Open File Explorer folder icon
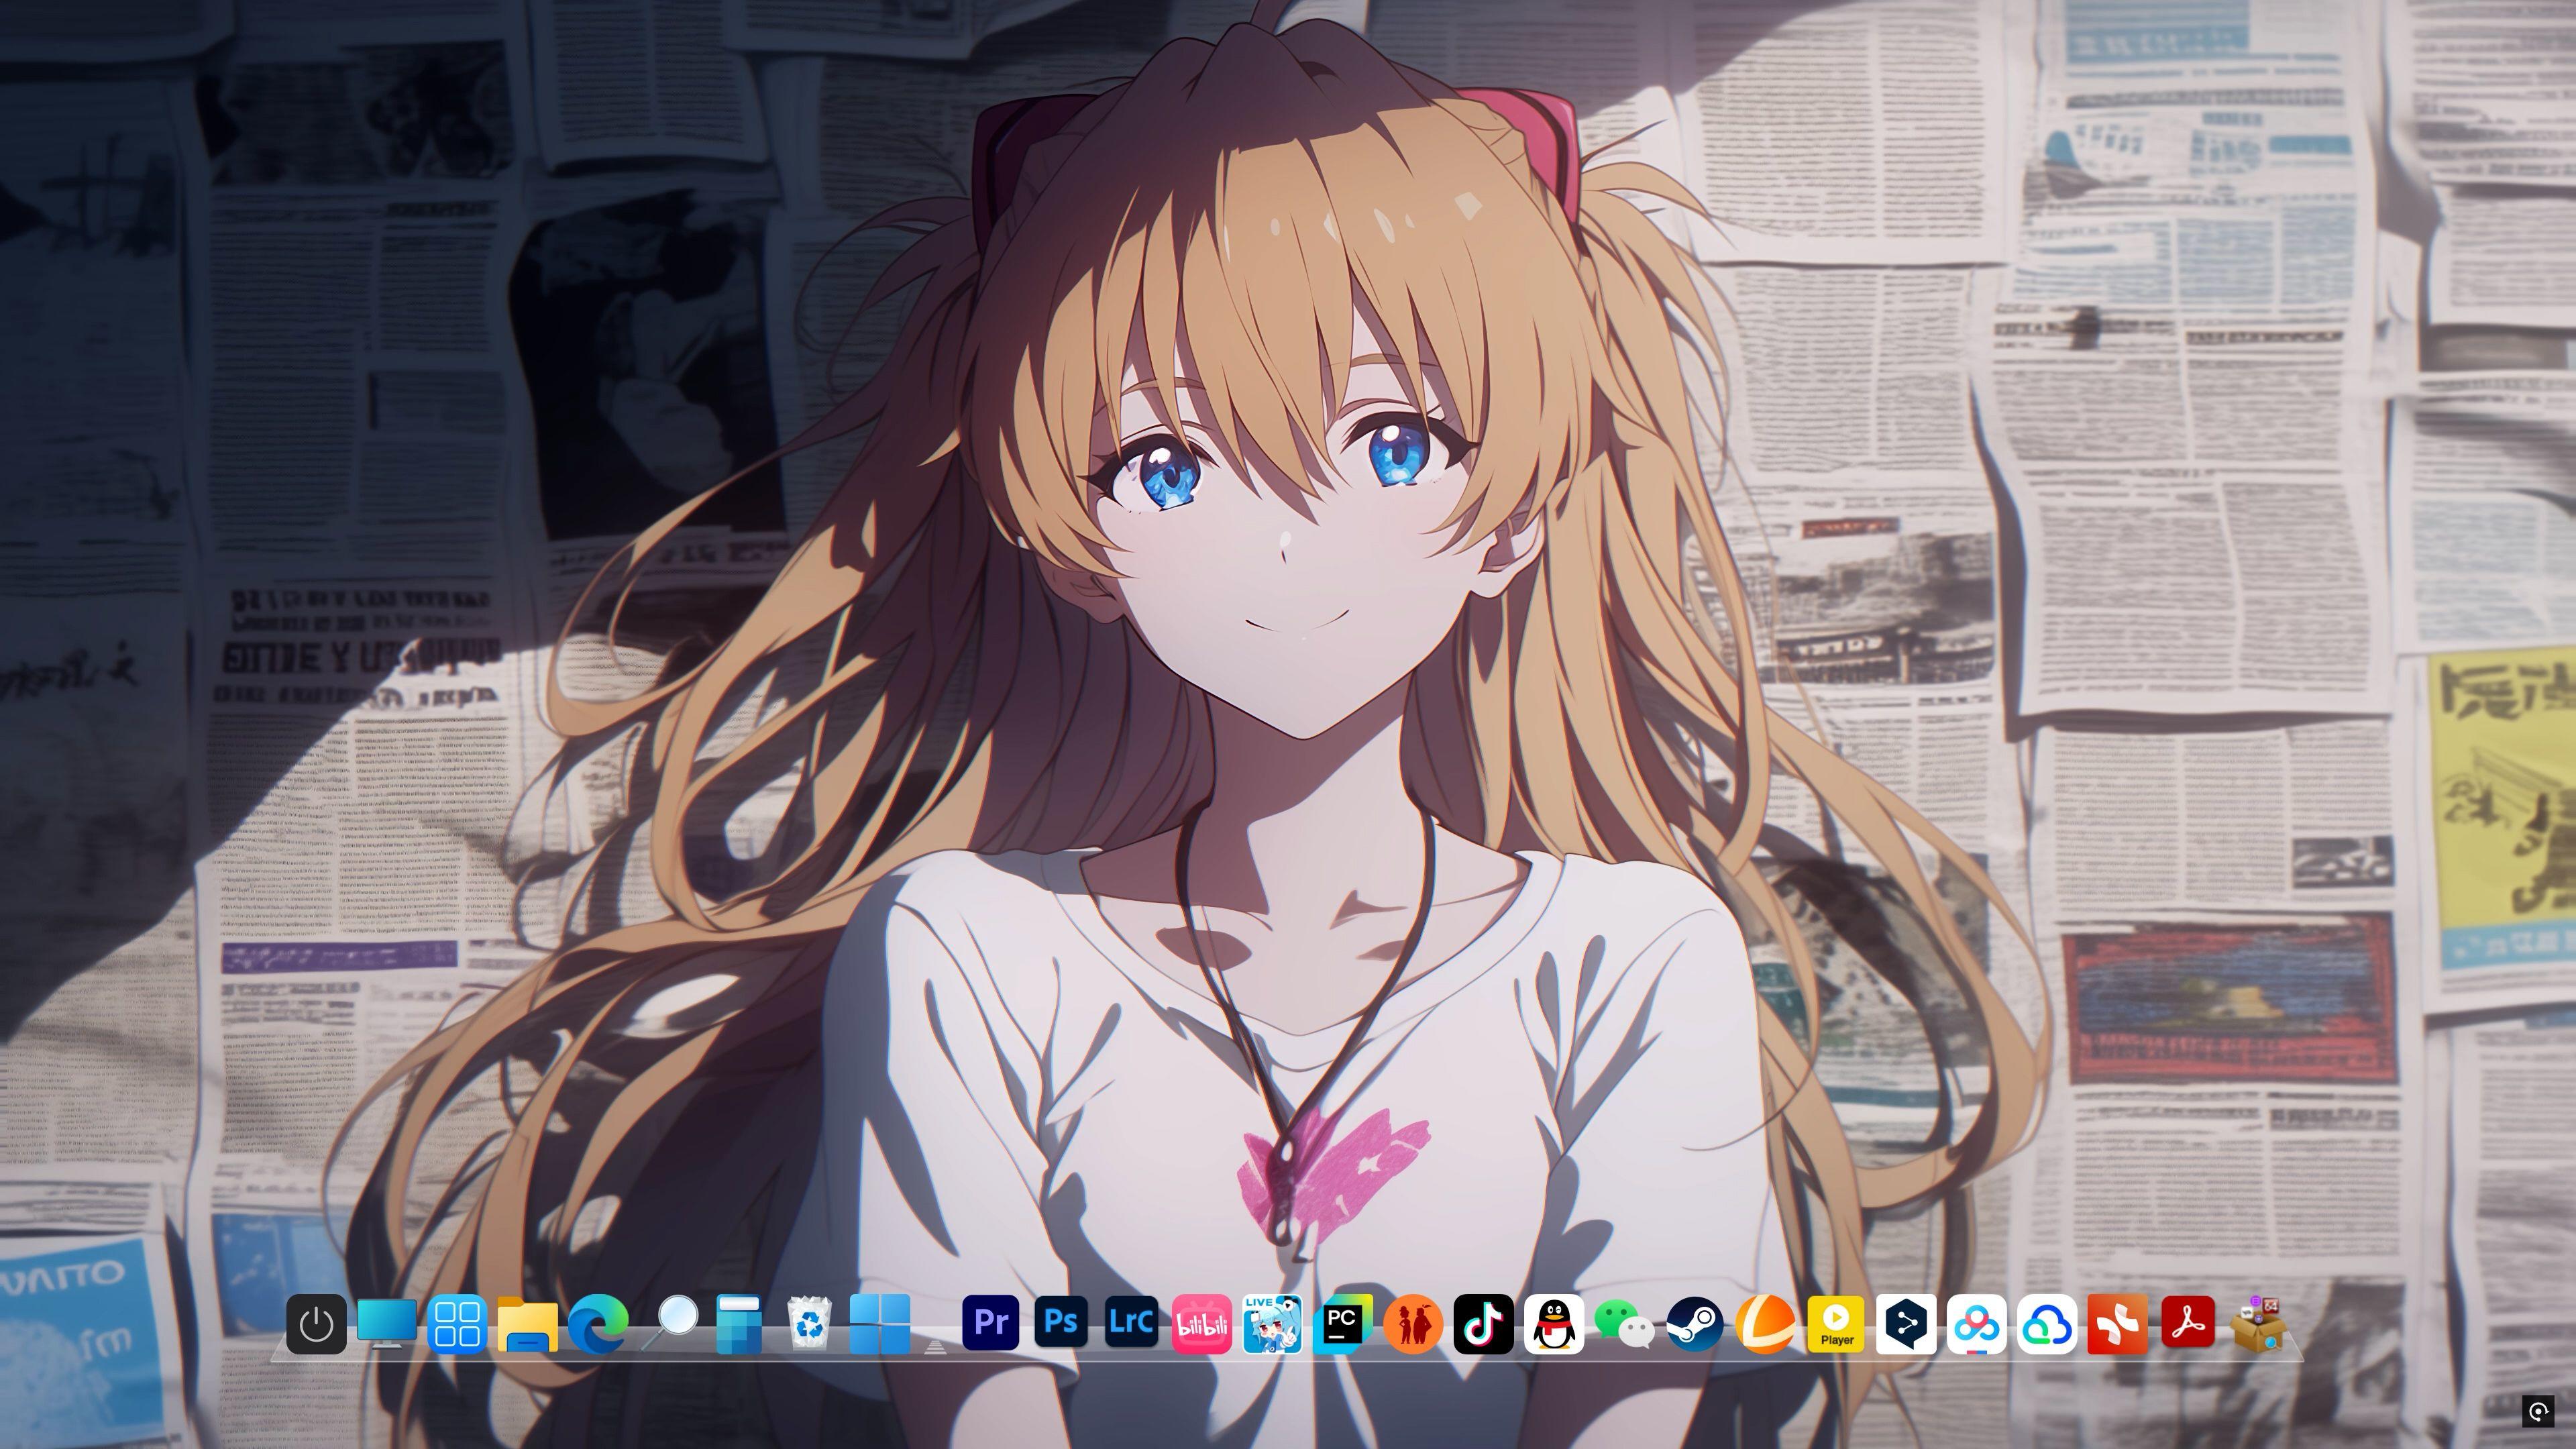The image size is (2576, 1449). tap(528, 1326)
